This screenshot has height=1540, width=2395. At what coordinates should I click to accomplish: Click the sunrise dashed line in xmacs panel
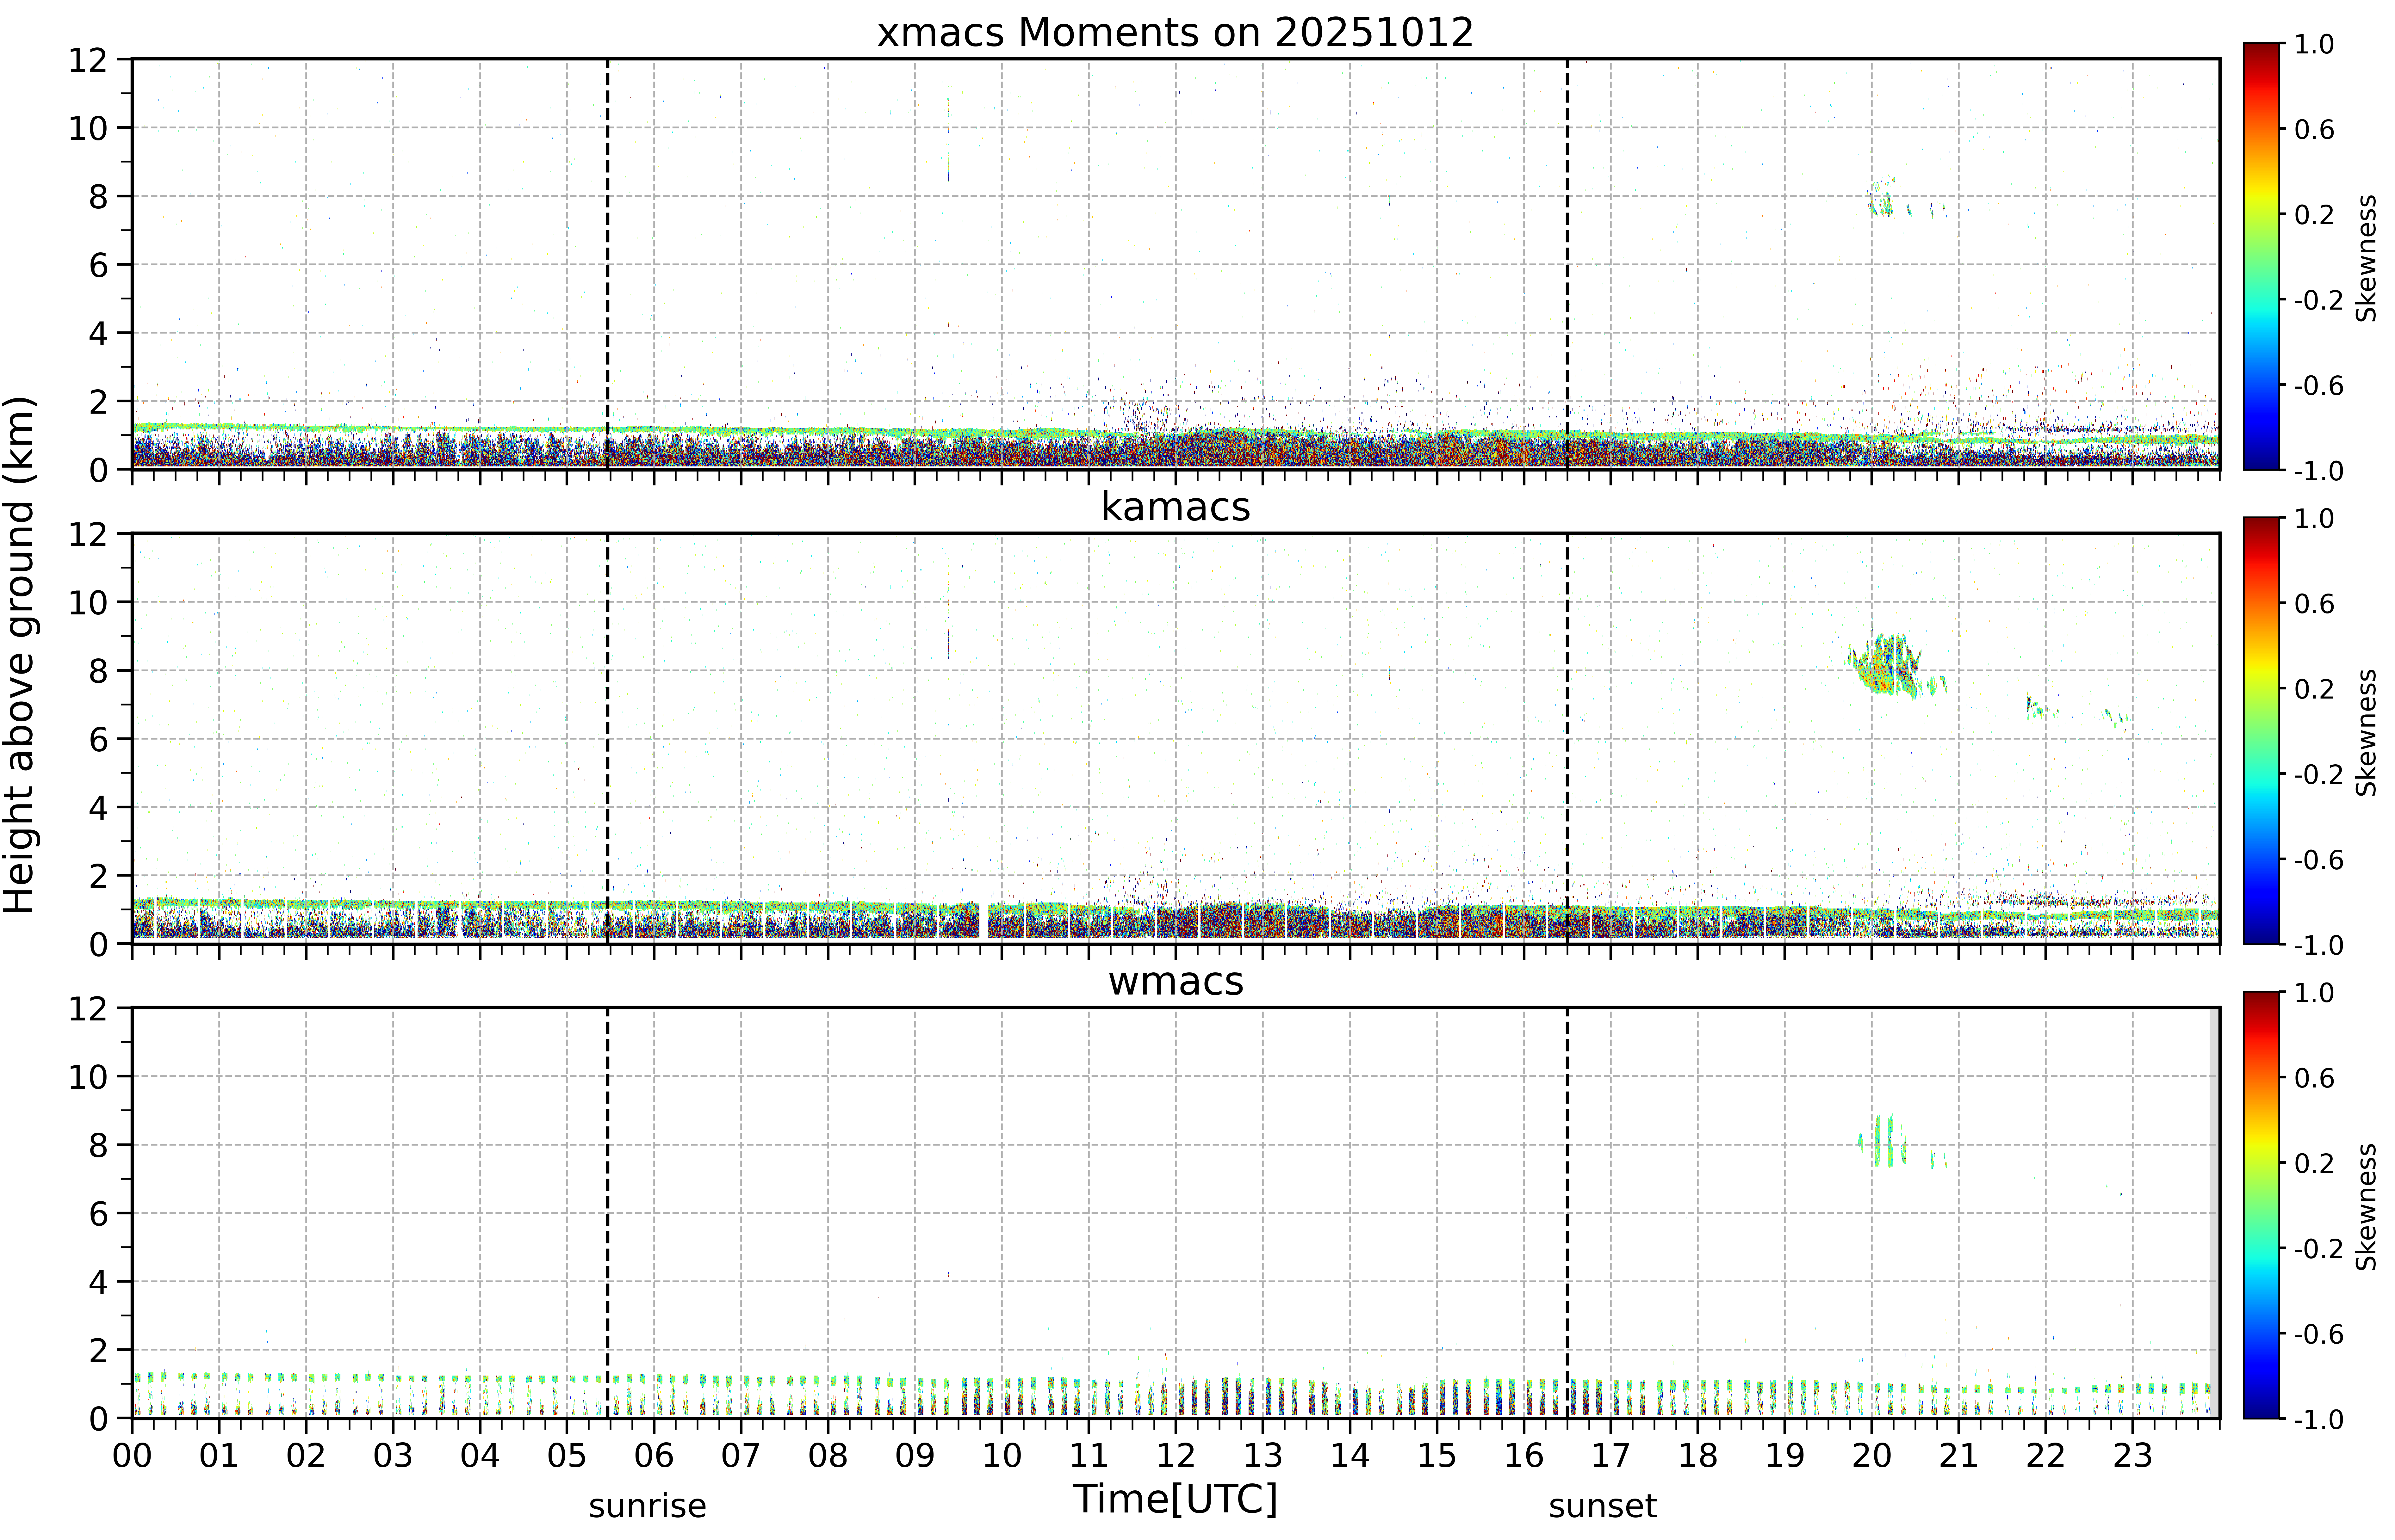click(x=607, y=264)
